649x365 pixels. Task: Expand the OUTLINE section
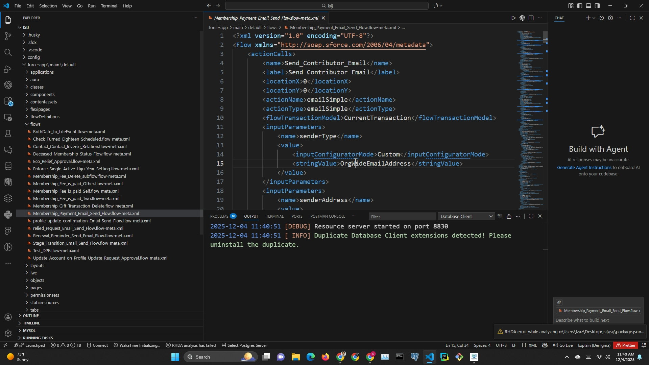(31, 316)
